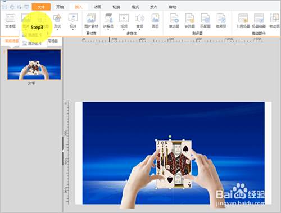
Task: Open the 图片素材 picture library
Action: click(x=91, y=21)
